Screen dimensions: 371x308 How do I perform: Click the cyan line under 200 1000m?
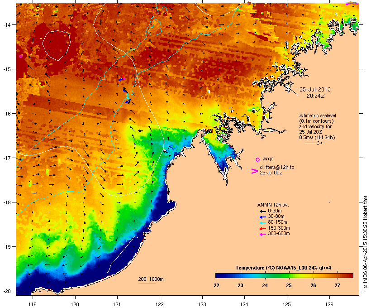[147, 283]
